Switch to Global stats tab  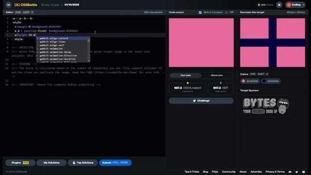[217, 75]
